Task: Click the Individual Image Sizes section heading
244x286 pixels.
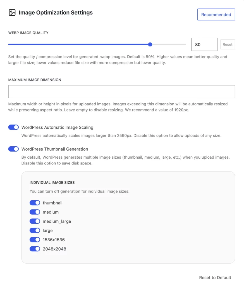Action: point(52,183)
